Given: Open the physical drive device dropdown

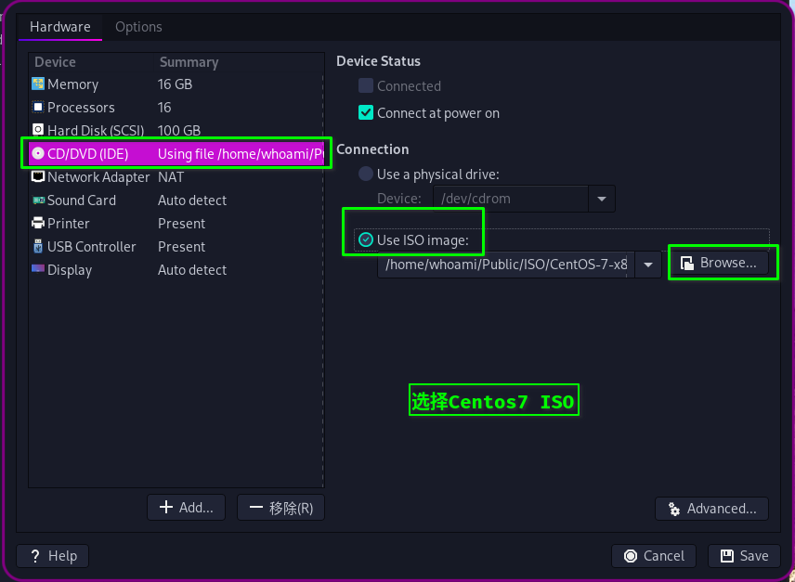Looking at the screenshot, I should pyautogui.click(x=602, y=199).
